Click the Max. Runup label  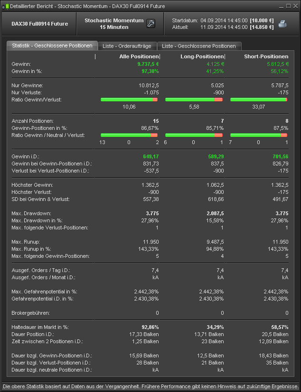(x=26, y=242)
